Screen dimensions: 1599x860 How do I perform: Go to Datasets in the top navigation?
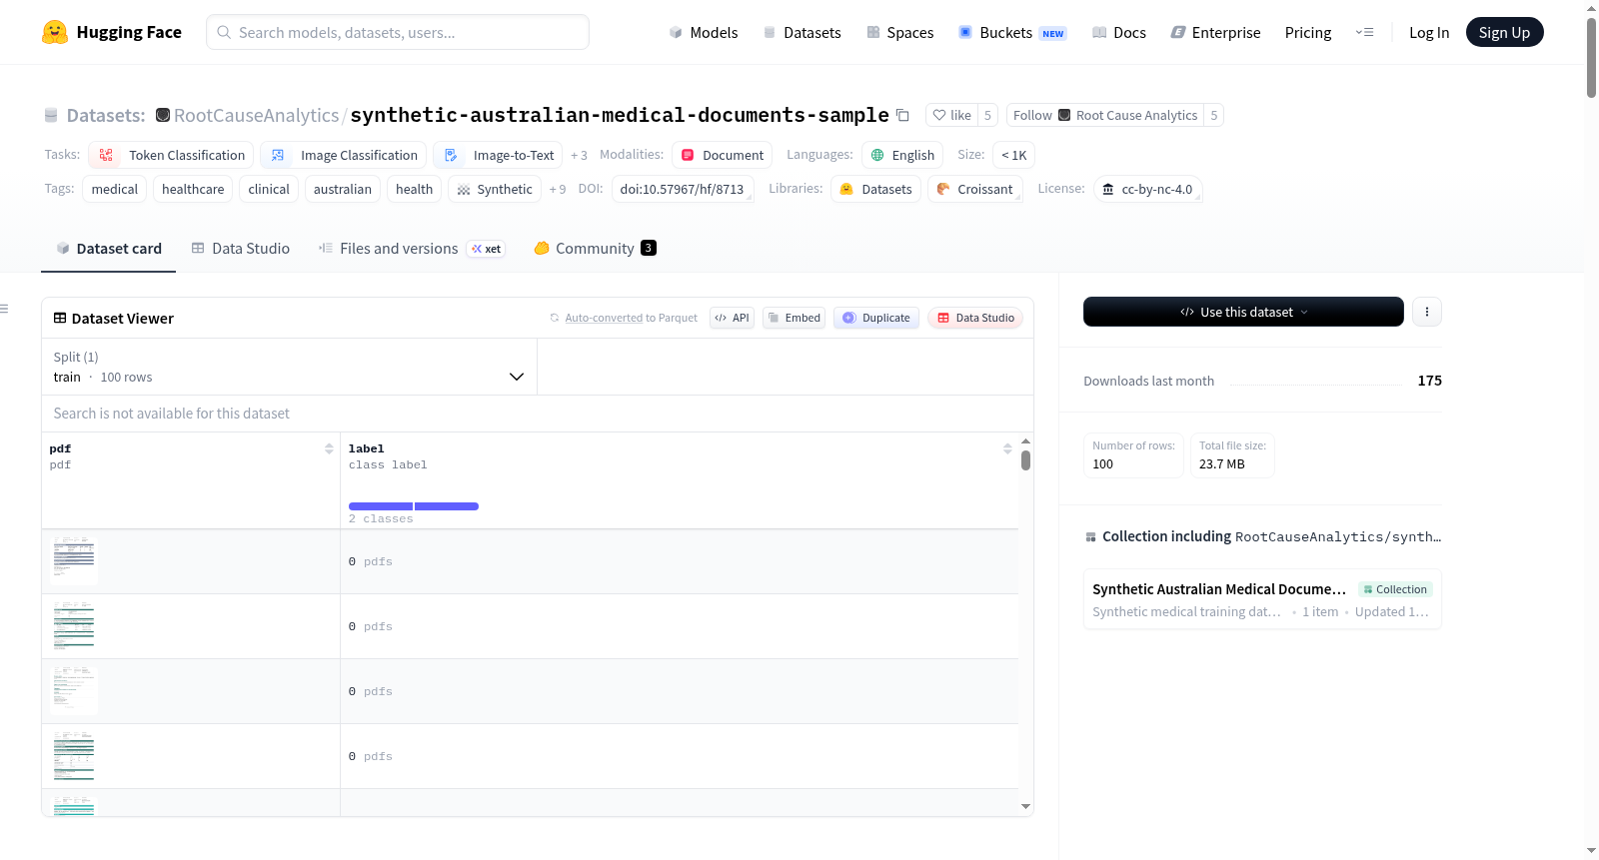pos(802,33)
